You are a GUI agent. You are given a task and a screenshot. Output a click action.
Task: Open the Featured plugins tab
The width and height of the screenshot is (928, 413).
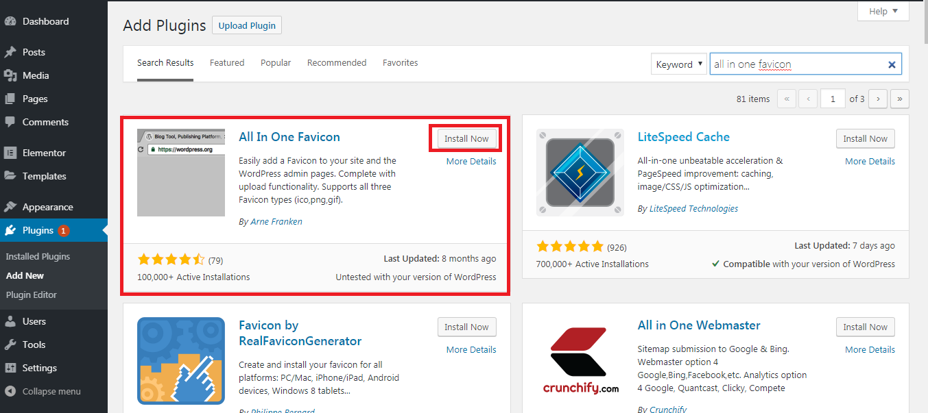click(x=227, y=62)
